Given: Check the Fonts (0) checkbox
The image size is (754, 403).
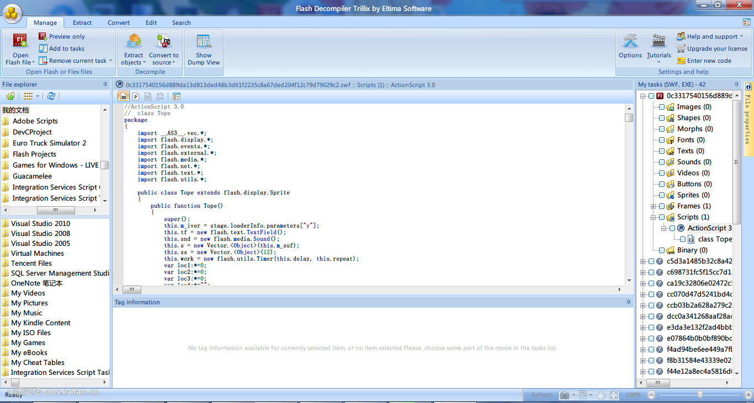Looking at the screenshot, I should click(x=662, y=140).
